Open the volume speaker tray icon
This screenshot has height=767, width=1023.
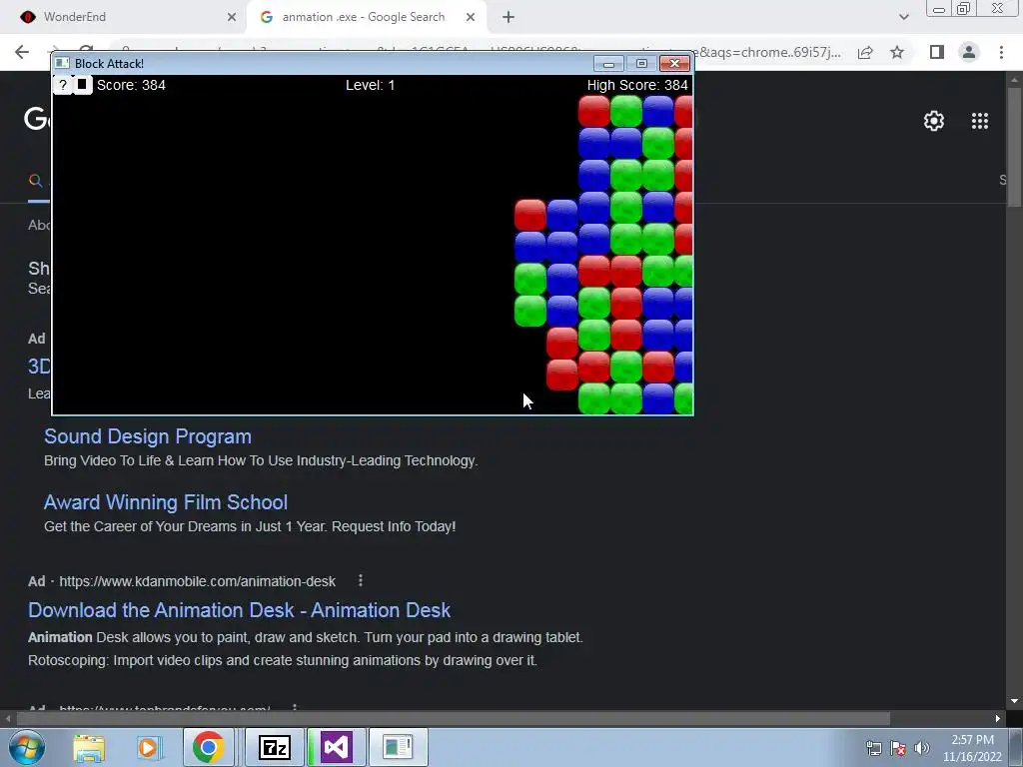pos(921,748)
